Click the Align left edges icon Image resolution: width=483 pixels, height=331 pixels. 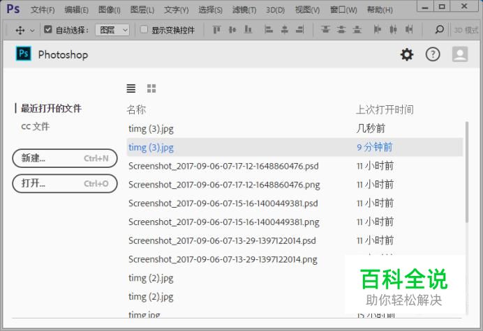pyautogui.click(x=269, y=29)
